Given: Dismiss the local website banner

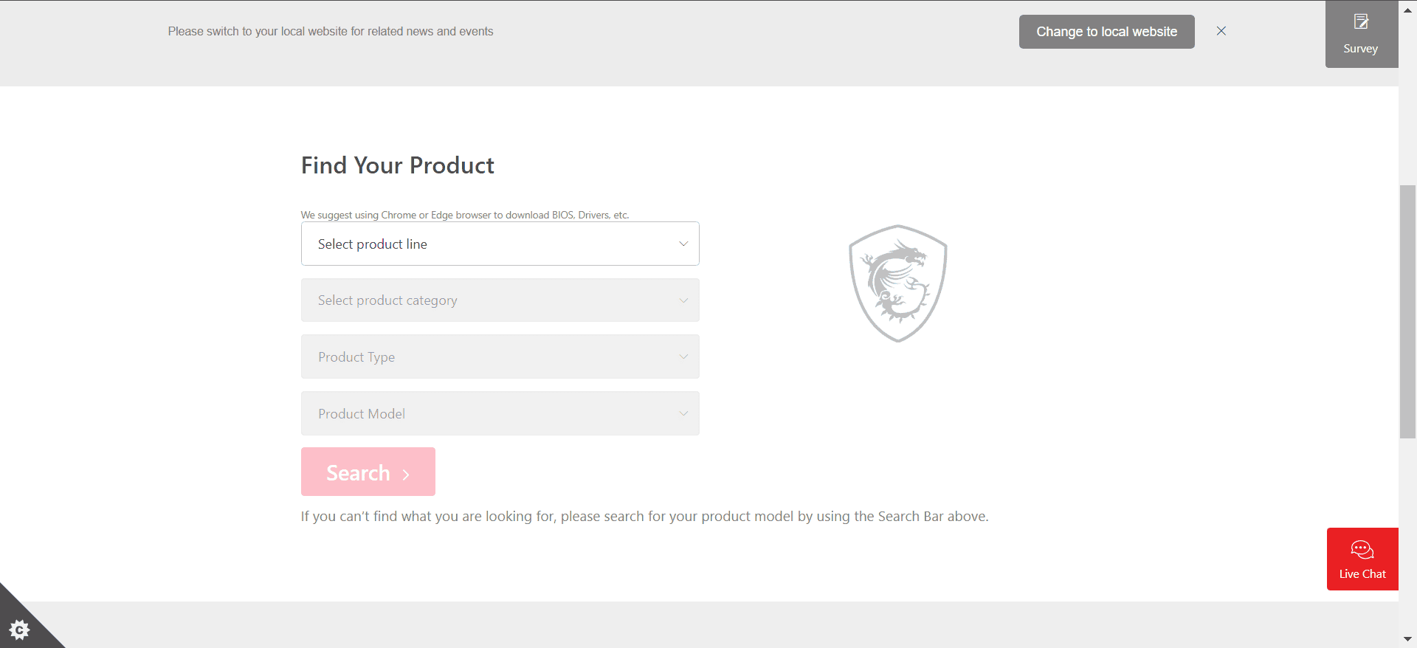Looking at the screenshot, I should pyautogui.click(x=1221, y=31).
